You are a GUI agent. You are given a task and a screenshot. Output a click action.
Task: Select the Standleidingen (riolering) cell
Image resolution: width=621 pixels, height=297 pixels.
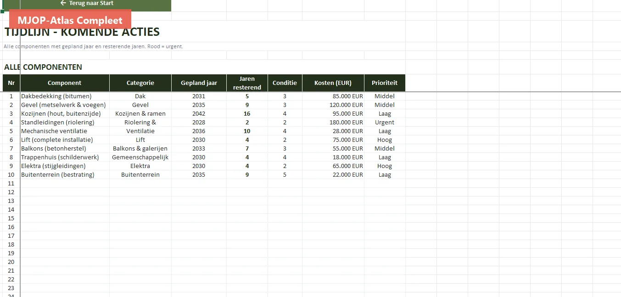(65, 123)
